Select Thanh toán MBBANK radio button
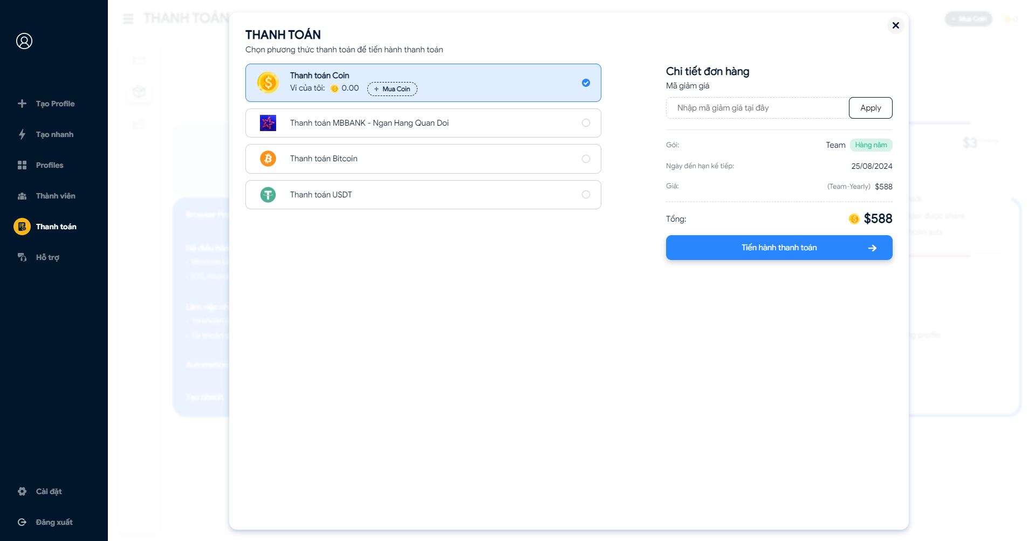Screen dimensions: 1035x541 [x=586, y=123]
